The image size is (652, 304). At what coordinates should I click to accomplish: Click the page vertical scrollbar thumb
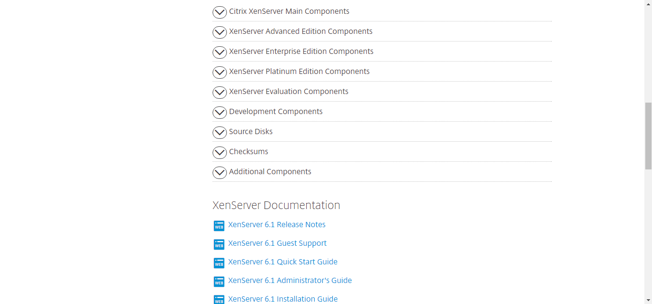point(648,136)
